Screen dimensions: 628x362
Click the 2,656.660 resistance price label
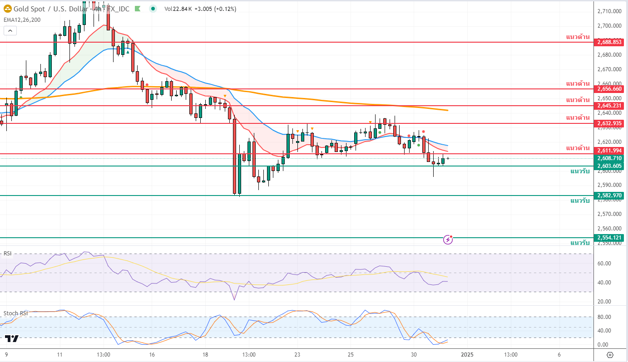609,89
